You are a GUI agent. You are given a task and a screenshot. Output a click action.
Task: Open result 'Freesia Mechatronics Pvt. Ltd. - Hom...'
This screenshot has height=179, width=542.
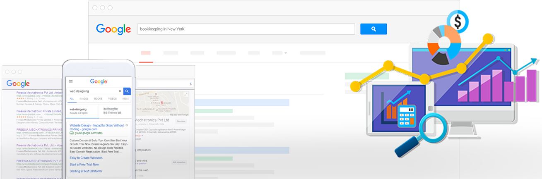[39, 145]
